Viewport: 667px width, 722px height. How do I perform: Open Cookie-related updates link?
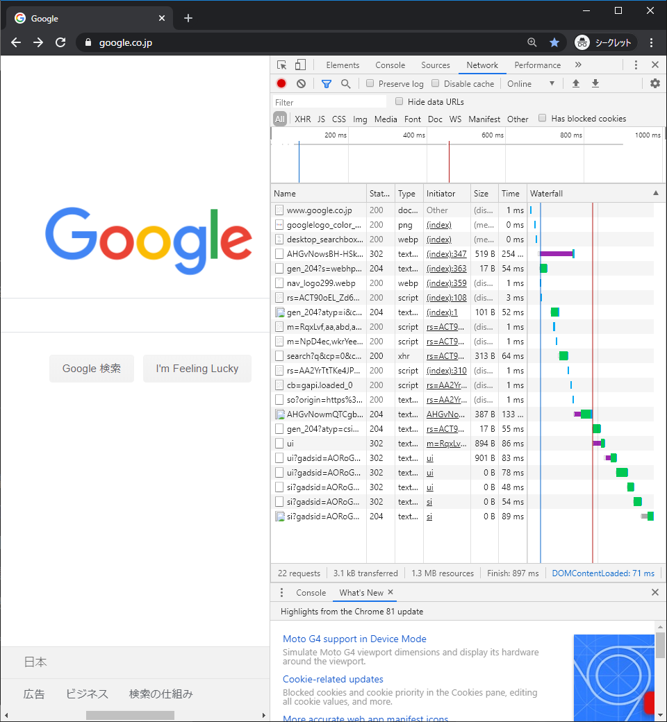333,679
